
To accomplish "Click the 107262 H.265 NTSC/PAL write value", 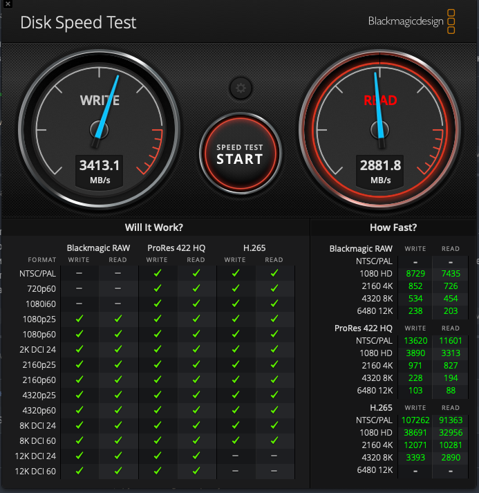I will point(415,420).
